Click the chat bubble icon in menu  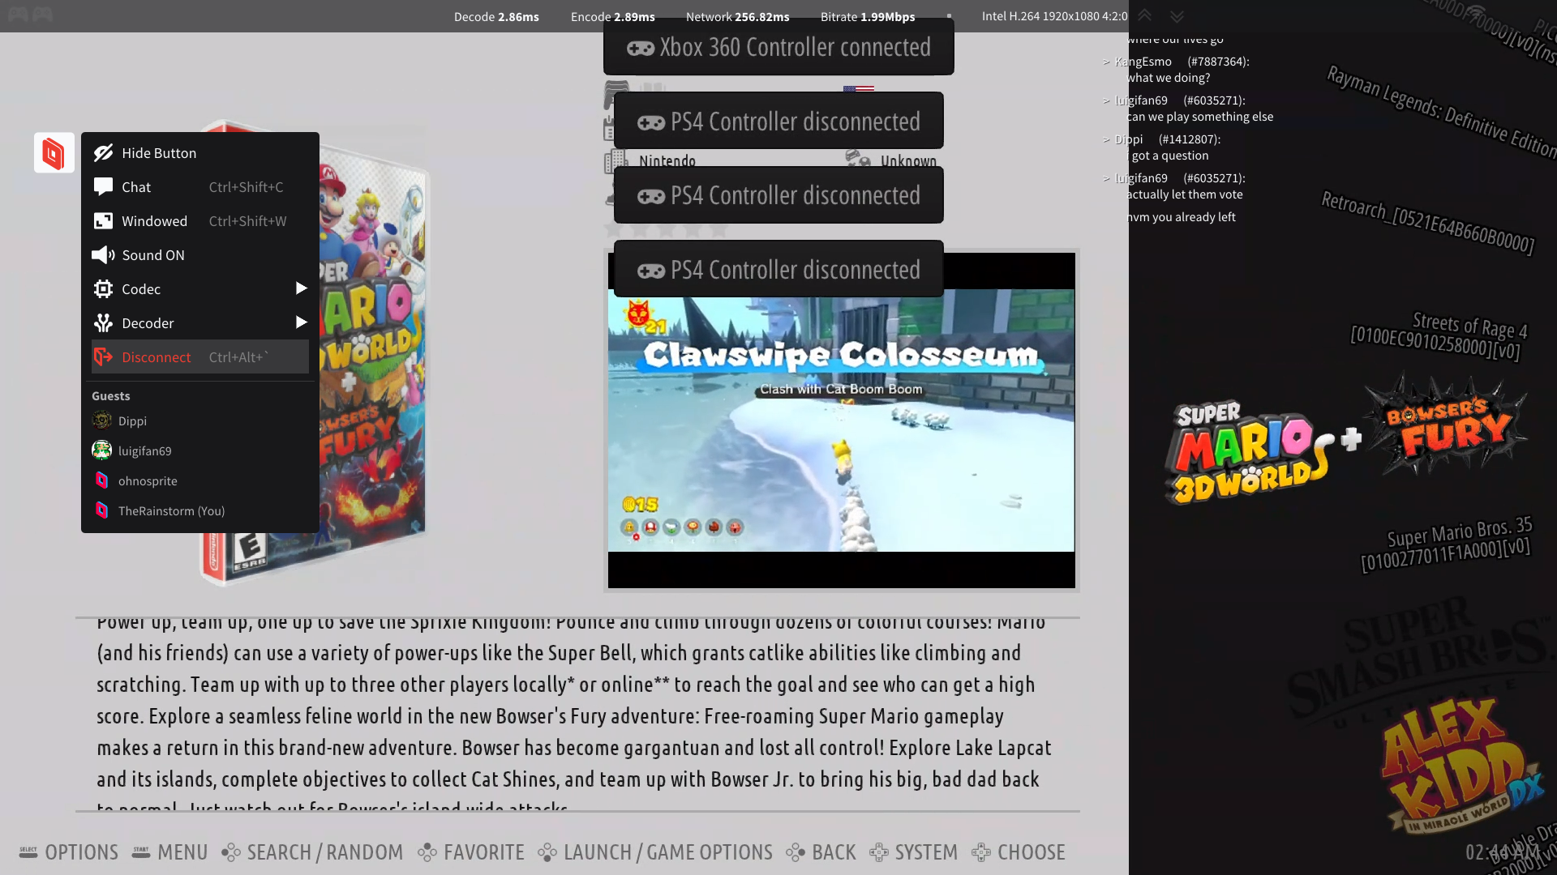(x=103, y=187)
